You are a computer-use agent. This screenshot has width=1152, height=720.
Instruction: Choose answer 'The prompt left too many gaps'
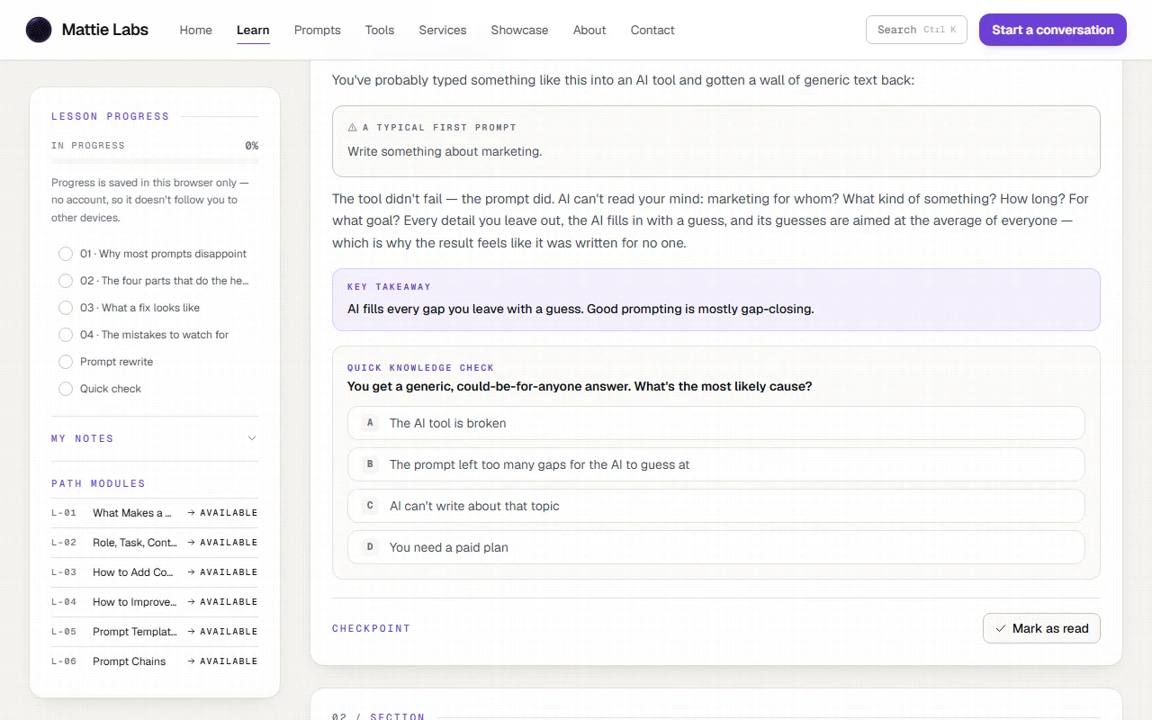coord(716,464)
